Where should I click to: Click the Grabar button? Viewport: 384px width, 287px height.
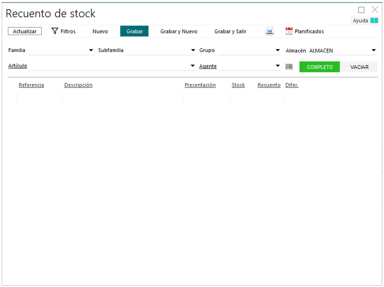[x=134, y=31]
